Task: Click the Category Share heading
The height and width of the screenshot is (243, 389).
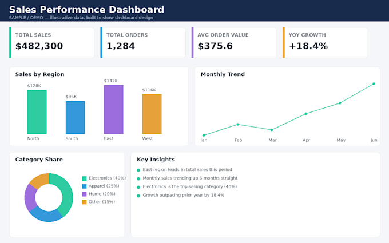Action: coord(39,160)
